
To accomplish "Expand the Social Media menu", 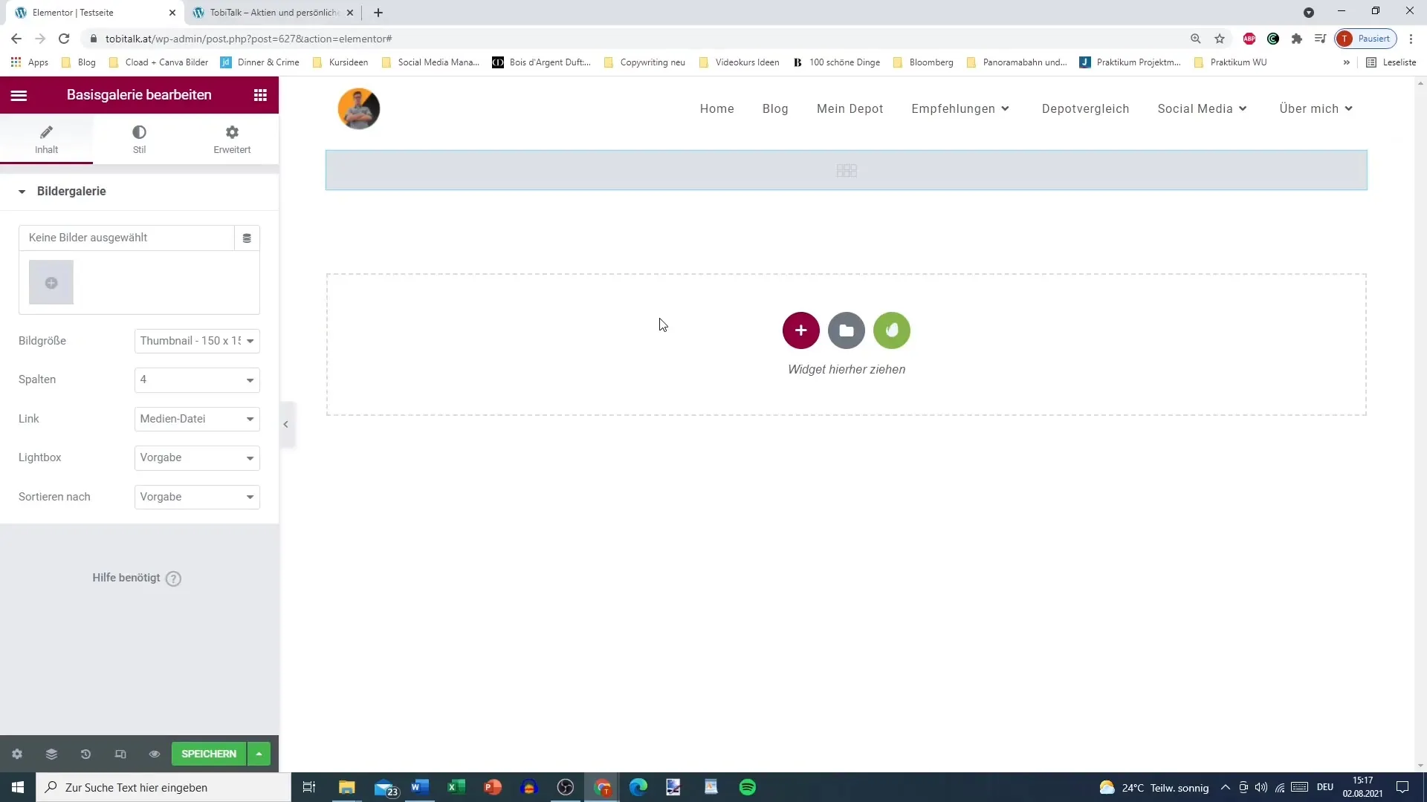I will pos(1202,108).
